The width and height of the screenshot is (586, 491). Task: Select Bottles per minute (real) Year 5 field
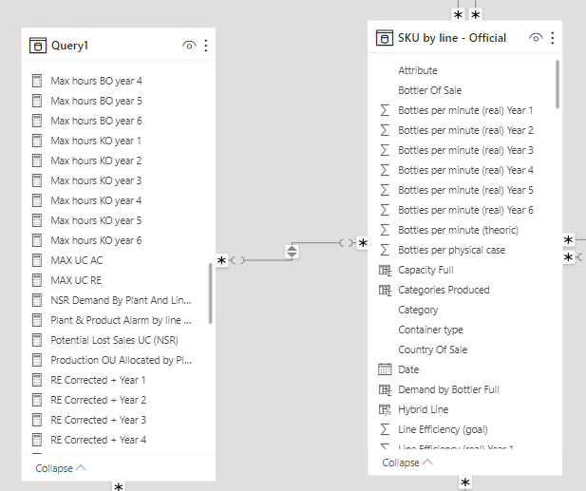click(465, 190)
